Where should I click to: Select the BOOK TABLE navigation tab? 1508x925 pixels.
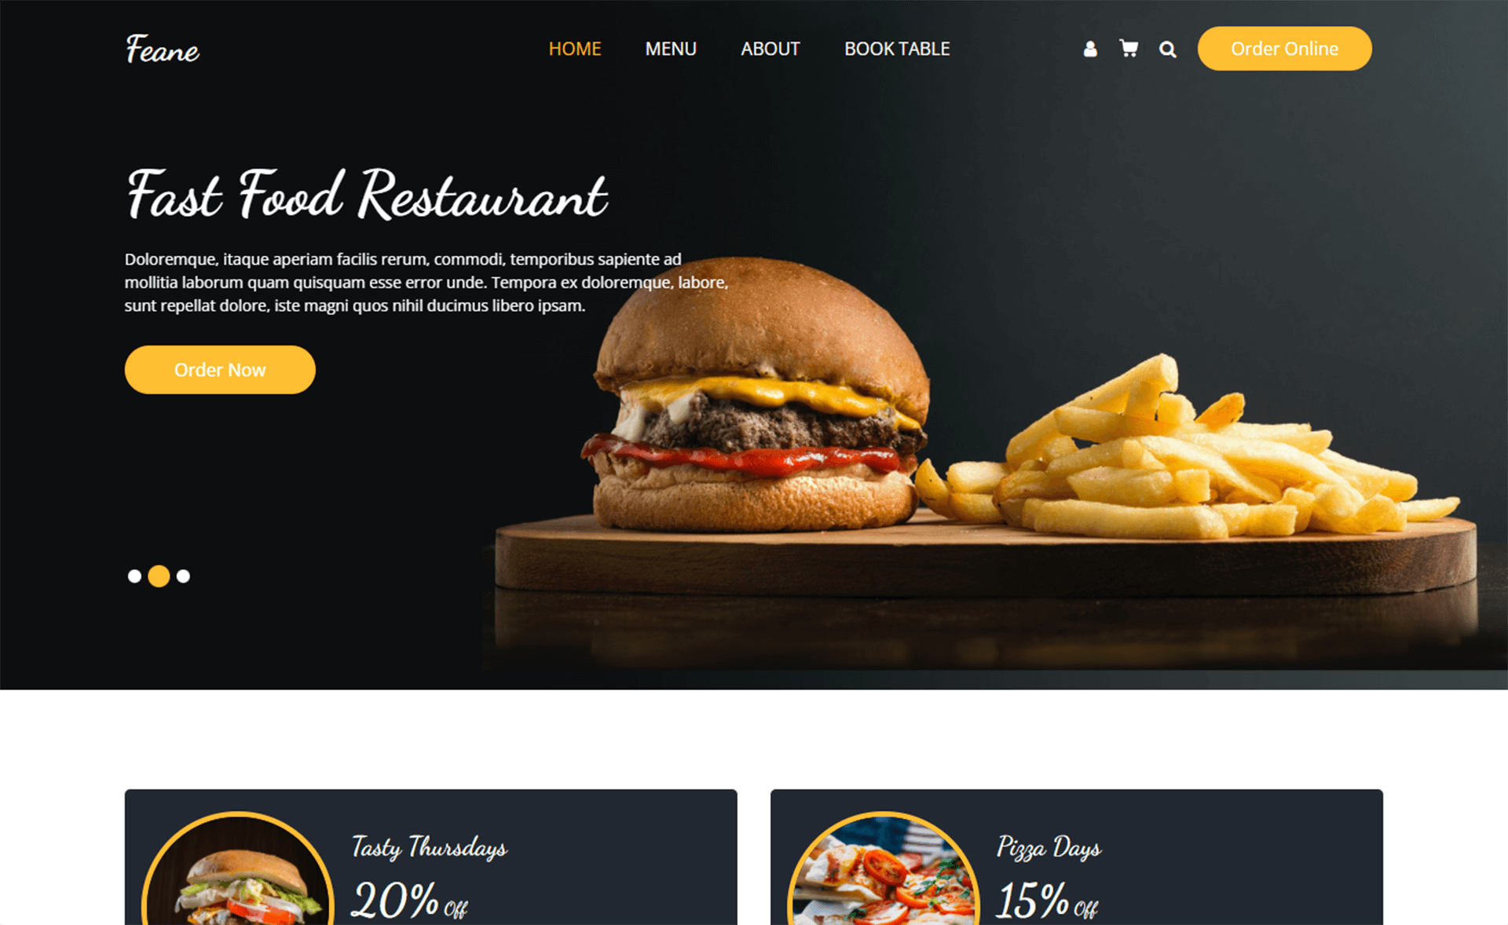(897, 49)
